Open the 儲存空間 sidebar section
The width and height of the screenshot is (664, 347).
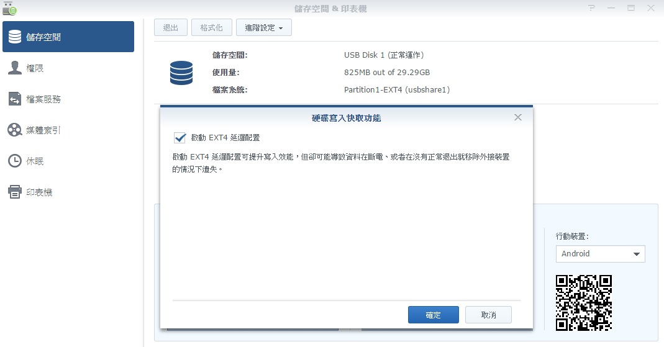68,37
